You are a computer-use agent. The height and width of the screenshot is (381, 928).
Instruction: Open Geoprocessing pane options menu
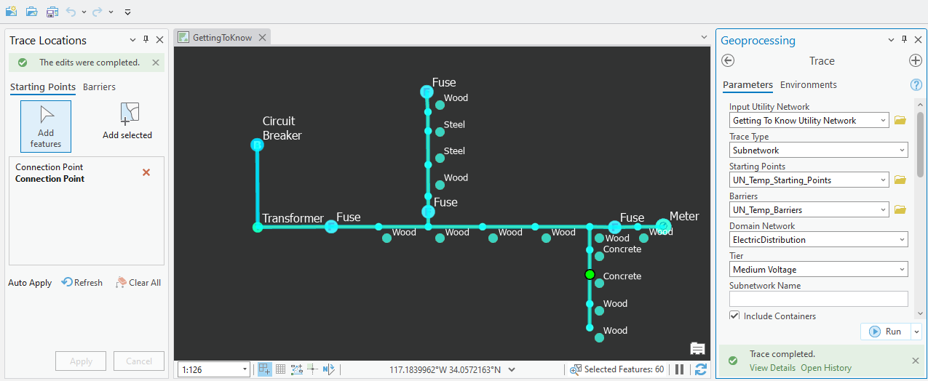[x=892, y=40]
